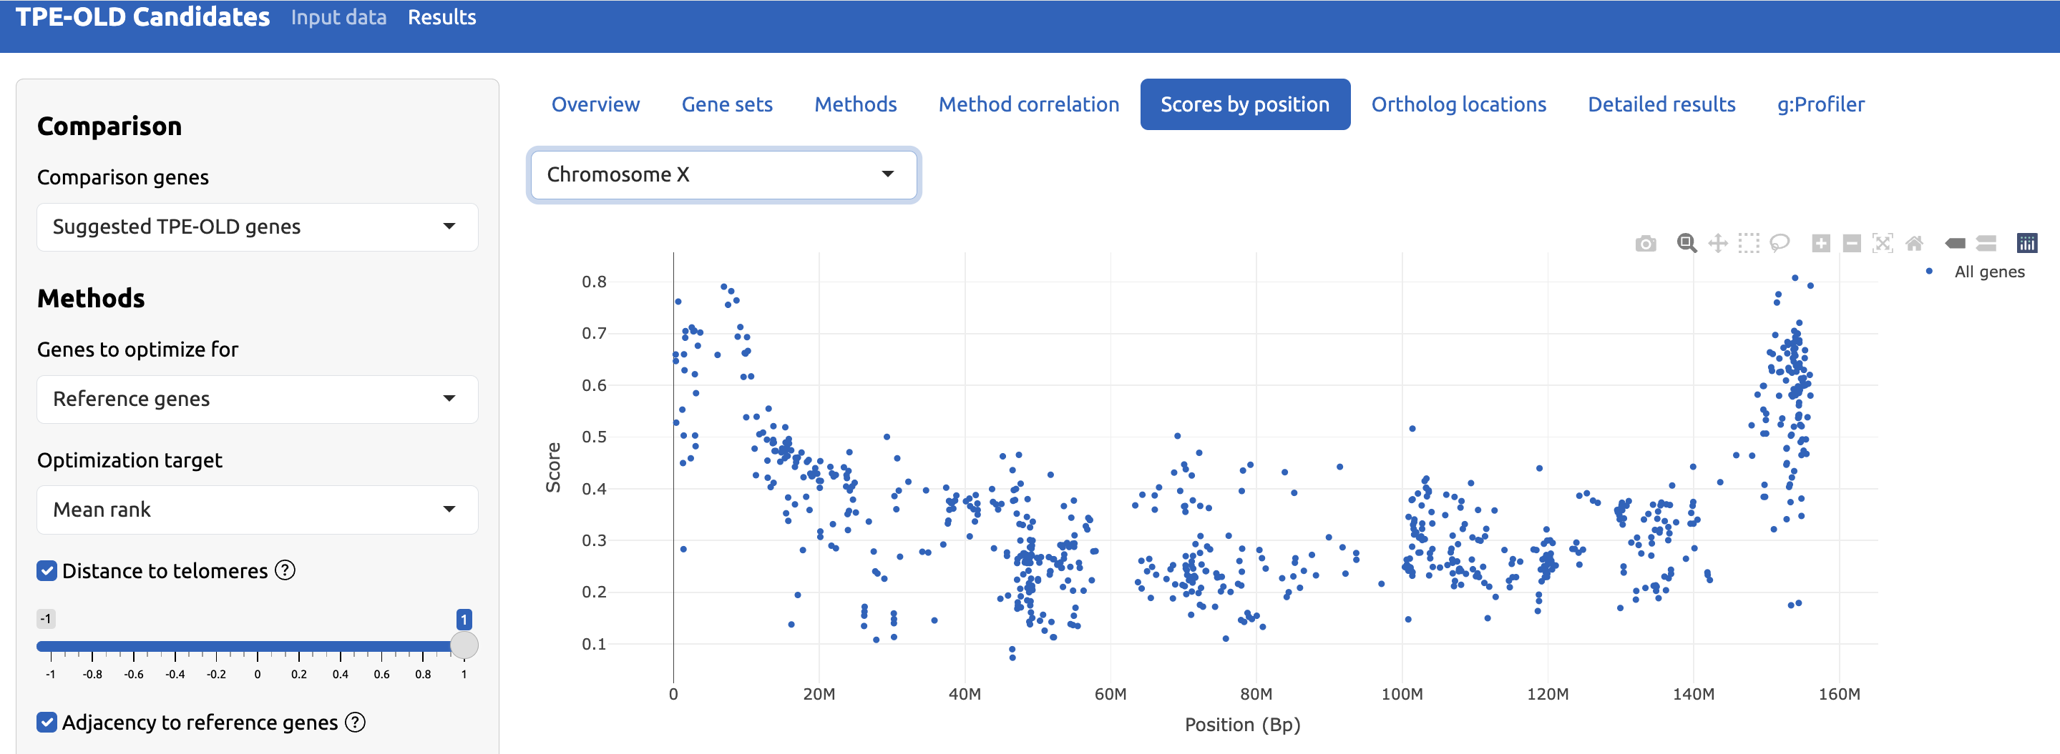
Task: Toggle Adjacency to reference genes checkbox
Action: point(47,722)
